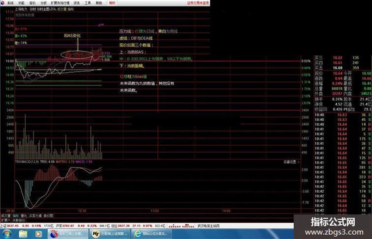The height and width of the screenshot is (239, 372).
Task: Open the 资讯 menu
Action: (77, 3)
